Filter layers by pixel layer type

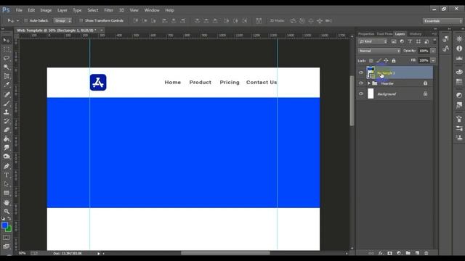[x=394, y=41]
